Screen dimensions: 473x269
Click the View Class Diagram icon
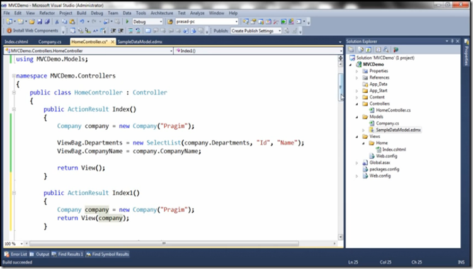(386, 50)
